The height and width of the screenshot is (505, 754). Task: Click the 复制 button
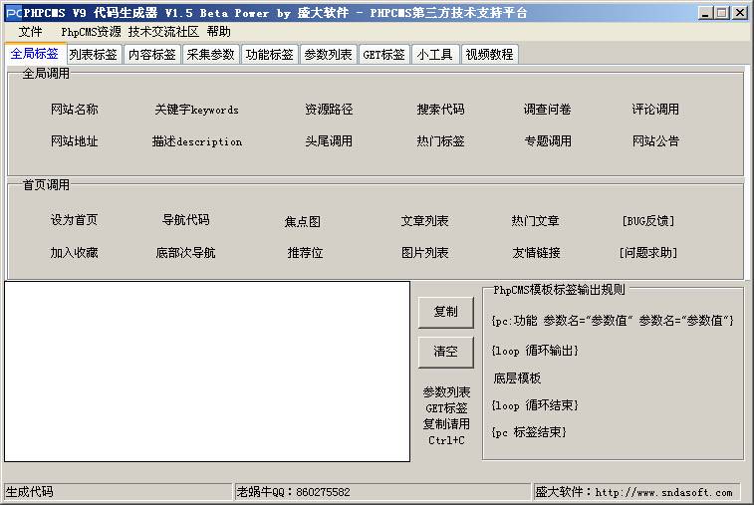click(x=446, y=312)
